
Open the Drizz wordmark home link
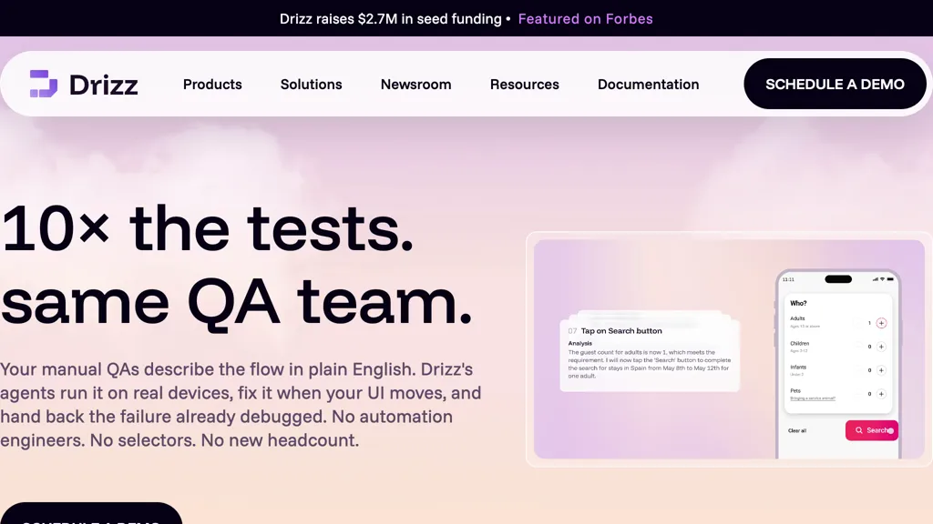click(x=104, y=85)
